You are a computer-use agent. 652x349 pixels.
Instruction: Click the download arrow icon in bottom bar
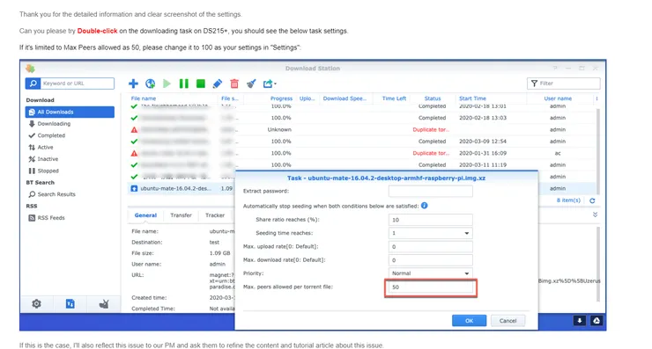(x=580, y=320)
